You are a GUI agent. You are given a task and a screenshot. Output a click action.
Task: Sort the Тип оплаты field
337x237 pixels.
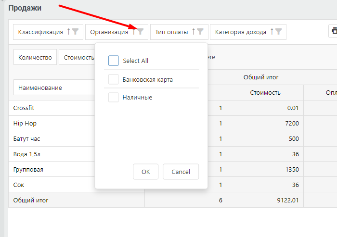[194, 32]
